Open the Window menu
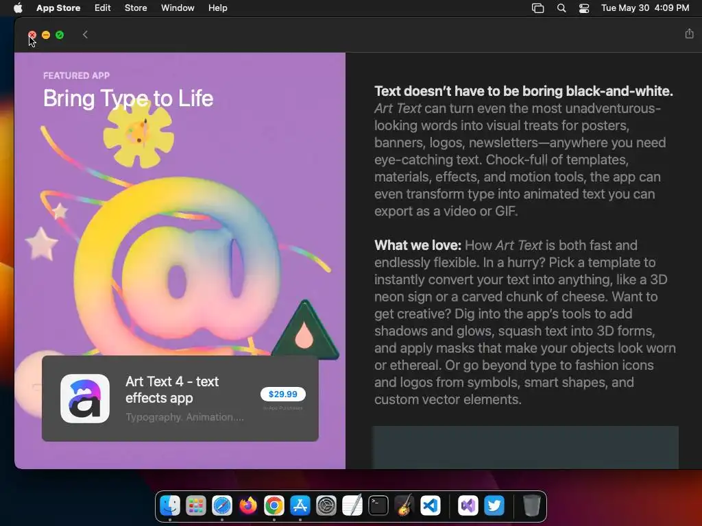This screenshot has height=526, width=702. point(178,8)
